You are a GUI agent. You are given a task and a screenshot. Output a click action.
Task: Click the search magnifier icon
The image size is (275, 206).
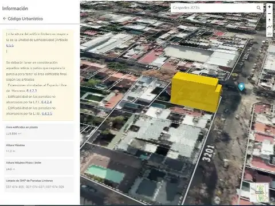point(258,7)
